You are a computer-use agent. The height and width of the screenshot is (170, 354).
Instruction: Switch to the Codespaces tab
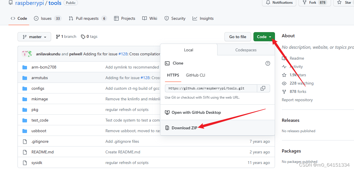[246, 50]
